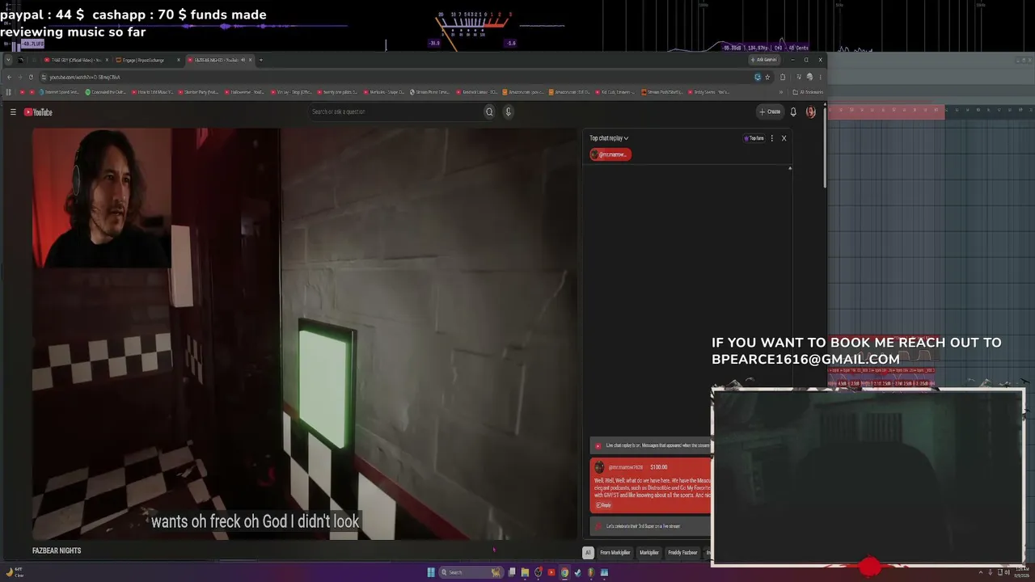Click the browser address bar URL
Viewport: 1035px width, 582px height.
point(85,77)
